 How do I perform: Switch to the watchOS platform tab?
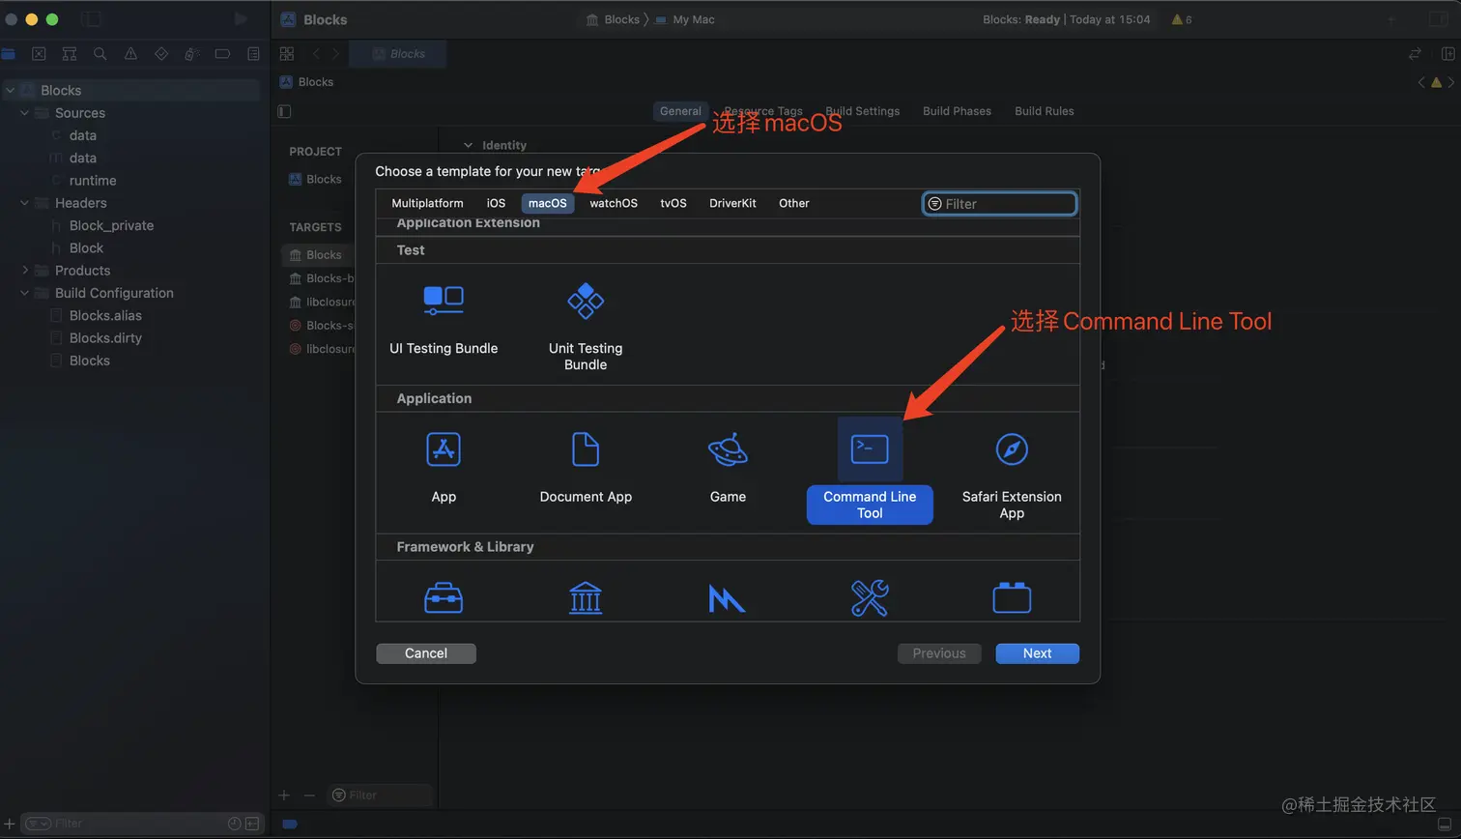(x=614, y=203)
